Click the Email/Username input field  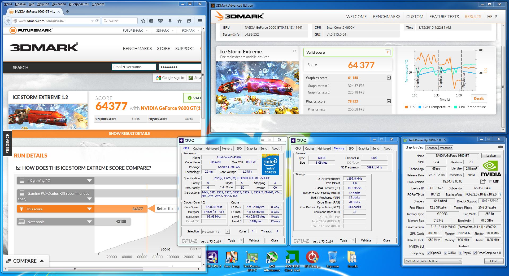coord(134,67)
